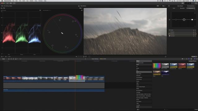
Task: Open the vectorscope settings icon
Action: (82, 10)
